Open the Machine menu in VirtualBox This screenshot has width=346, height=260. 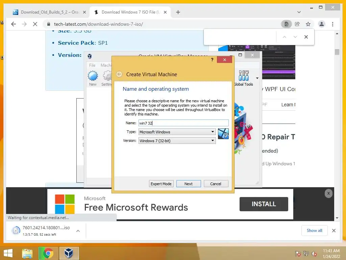(x=106, y=65)
